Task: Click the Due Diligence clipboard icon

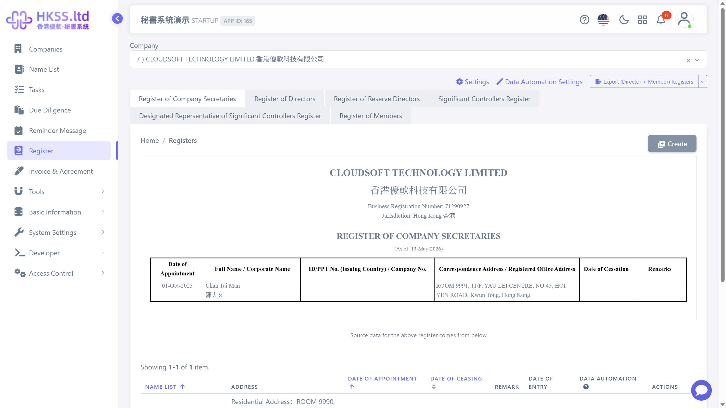Action: point(19,110)
